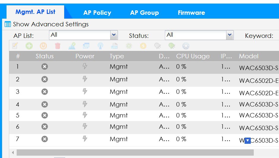The image size is (279, 158).
Task: Click 0 % CPU usage in row 6
Action: coord(181,127)
